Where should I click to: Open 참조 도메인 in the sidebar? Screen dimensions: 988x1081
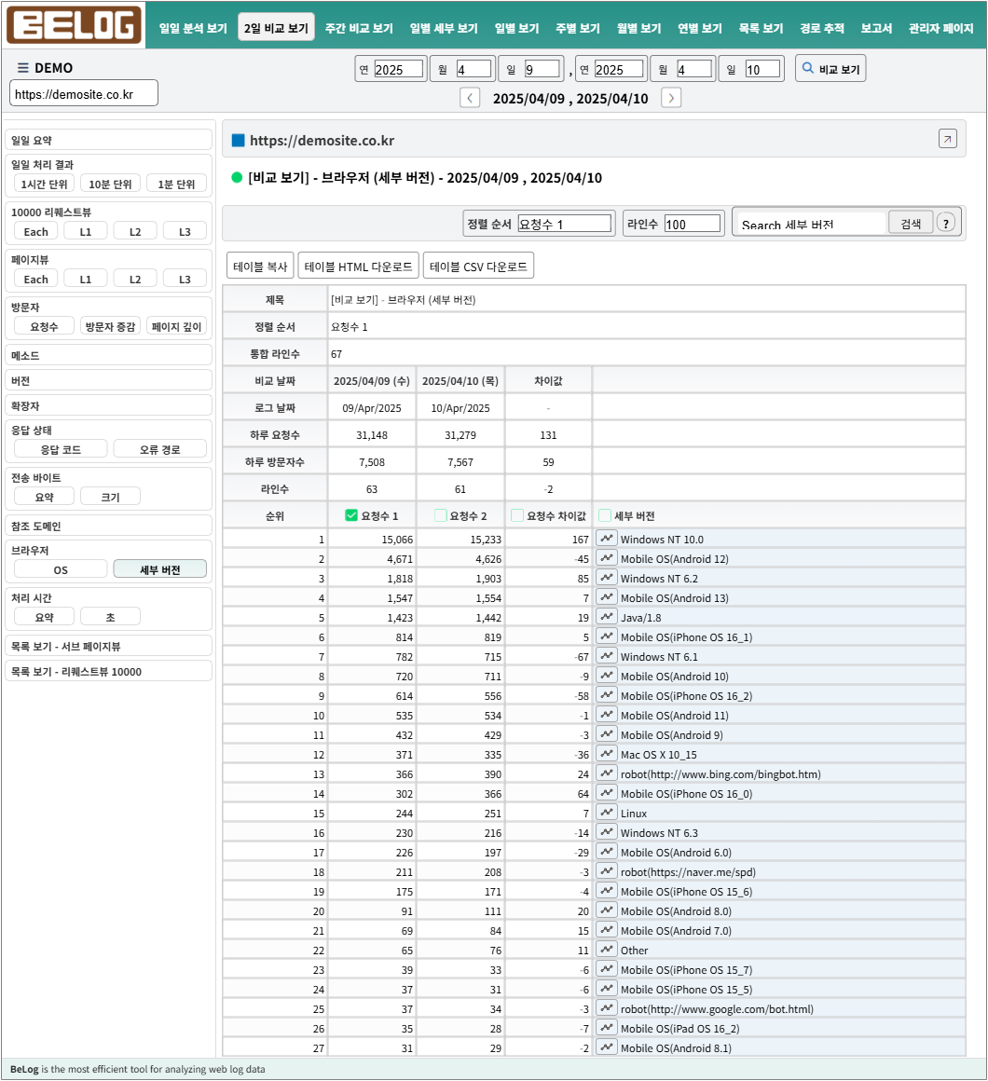108,526
